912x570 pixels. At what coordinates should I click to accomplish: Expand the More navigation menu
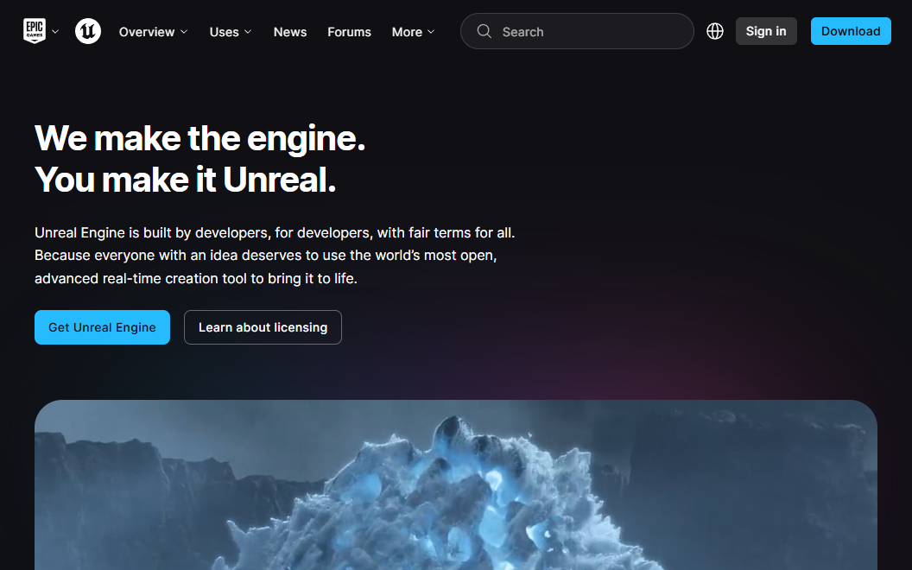(x=413, y=31)
